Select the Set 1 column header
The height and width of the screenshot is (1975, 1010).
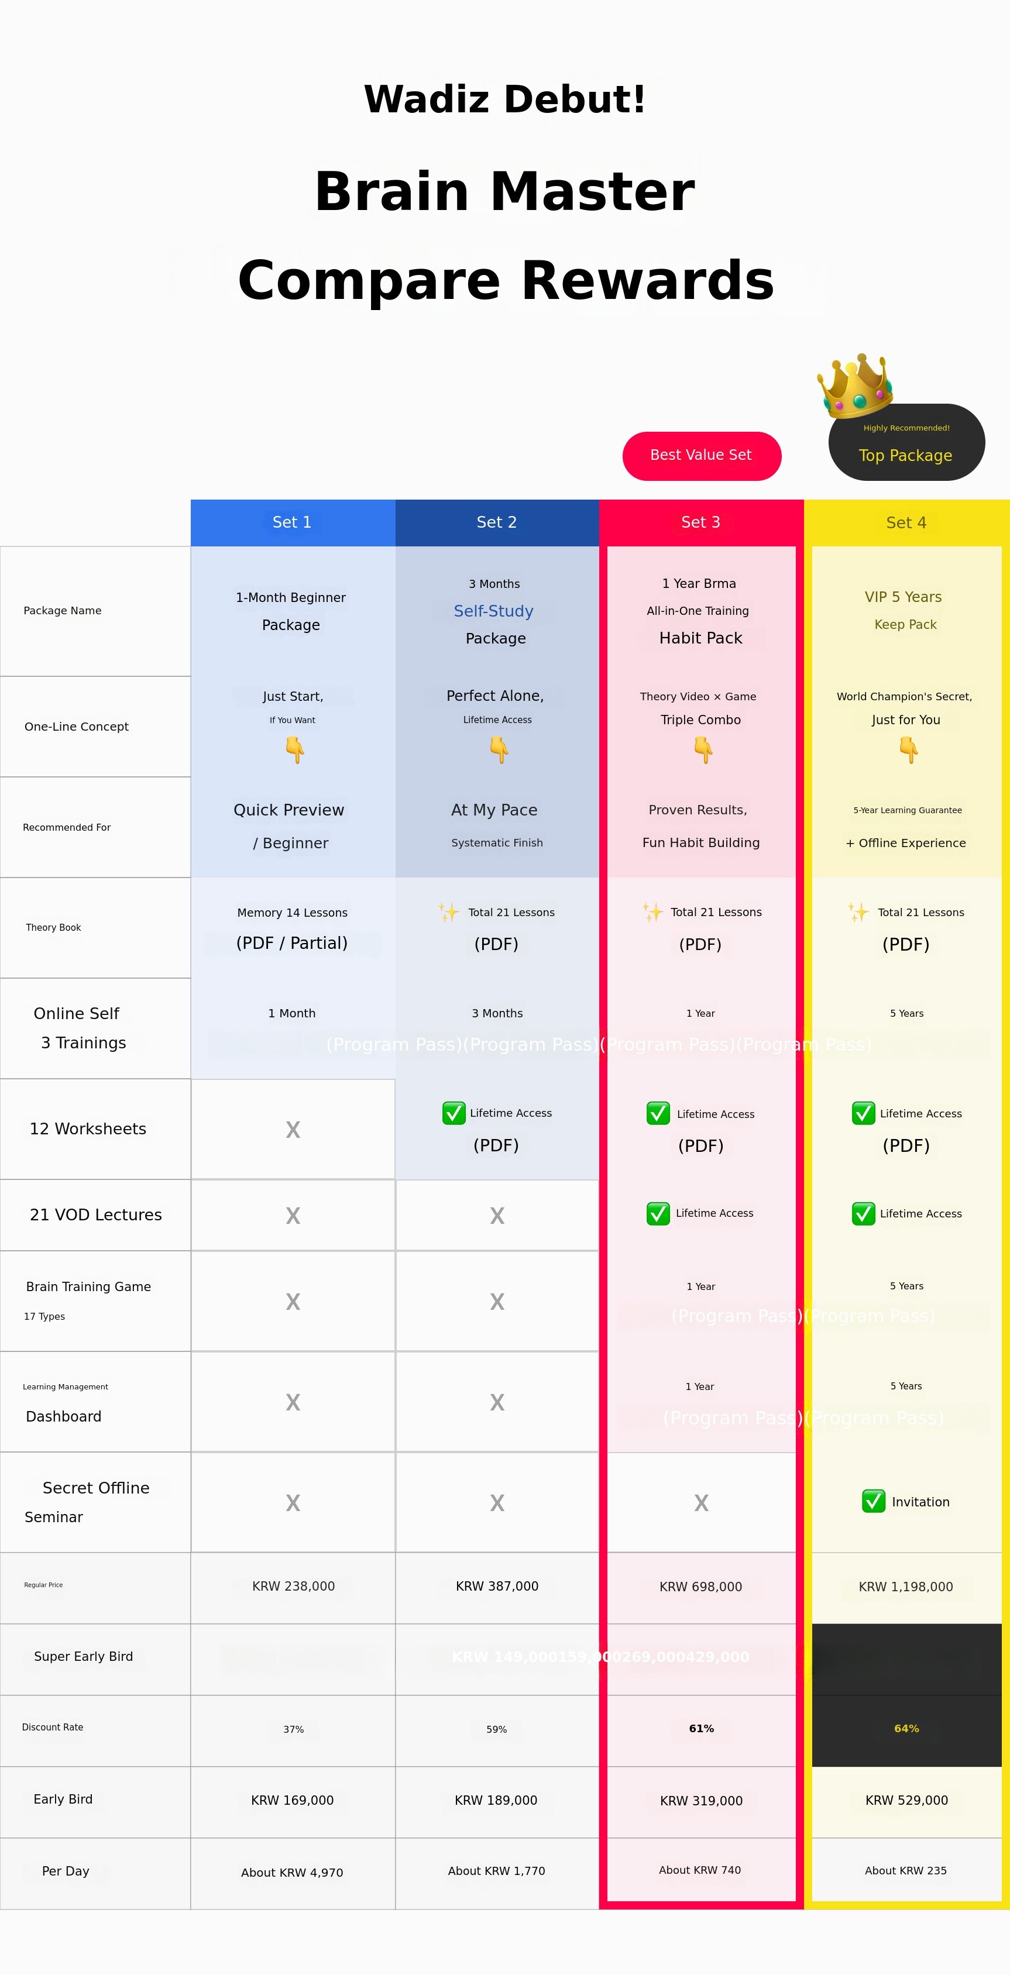click(292, 522)
